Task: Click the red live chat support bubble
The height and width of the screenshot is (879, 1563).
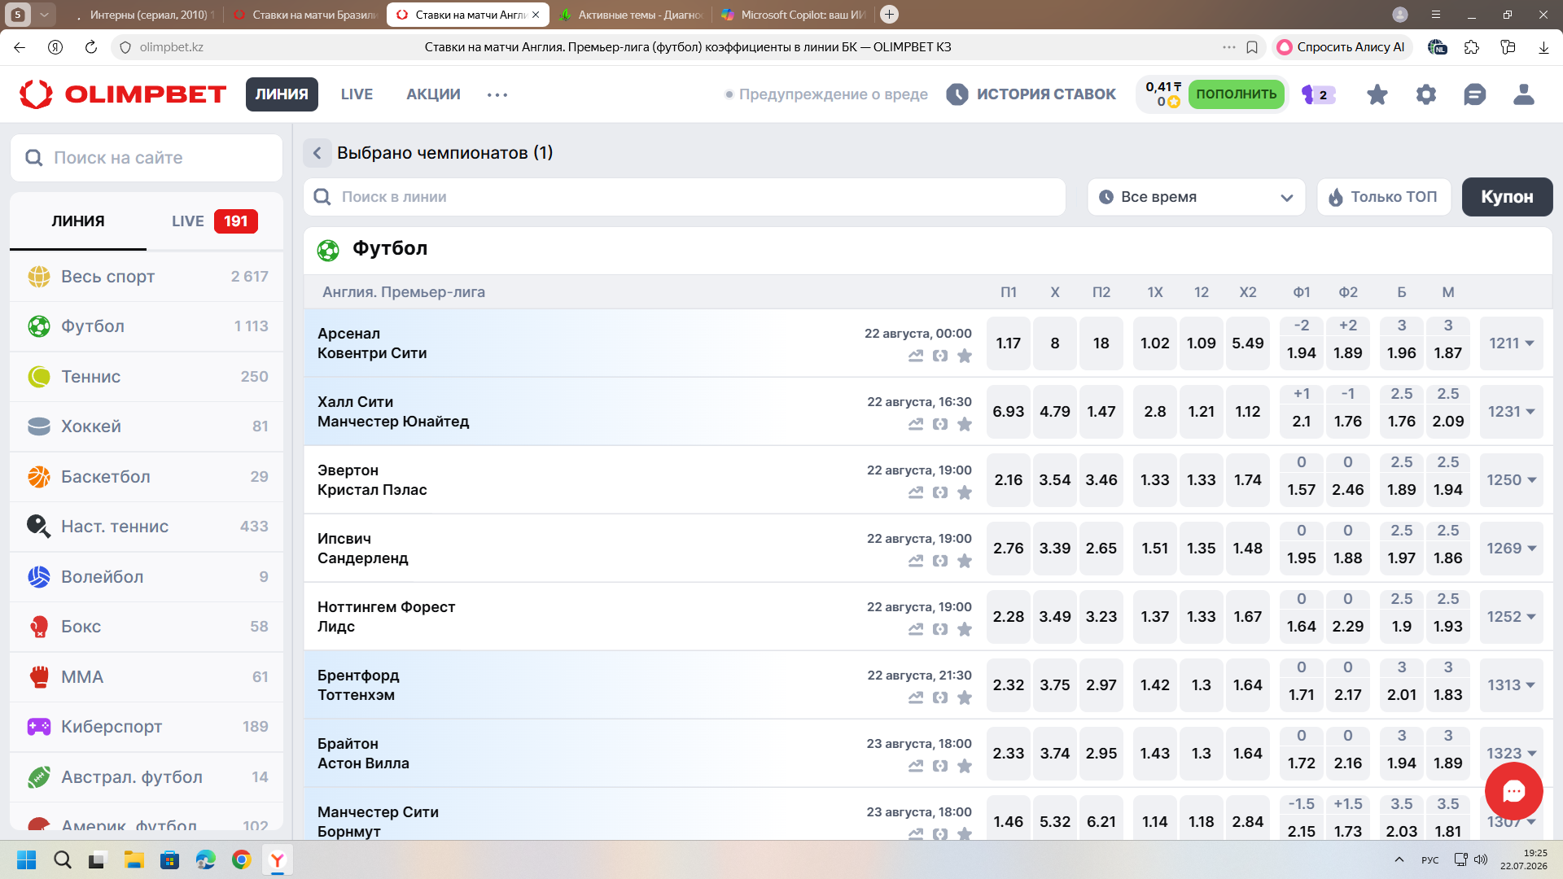Action: [1513, 791]
